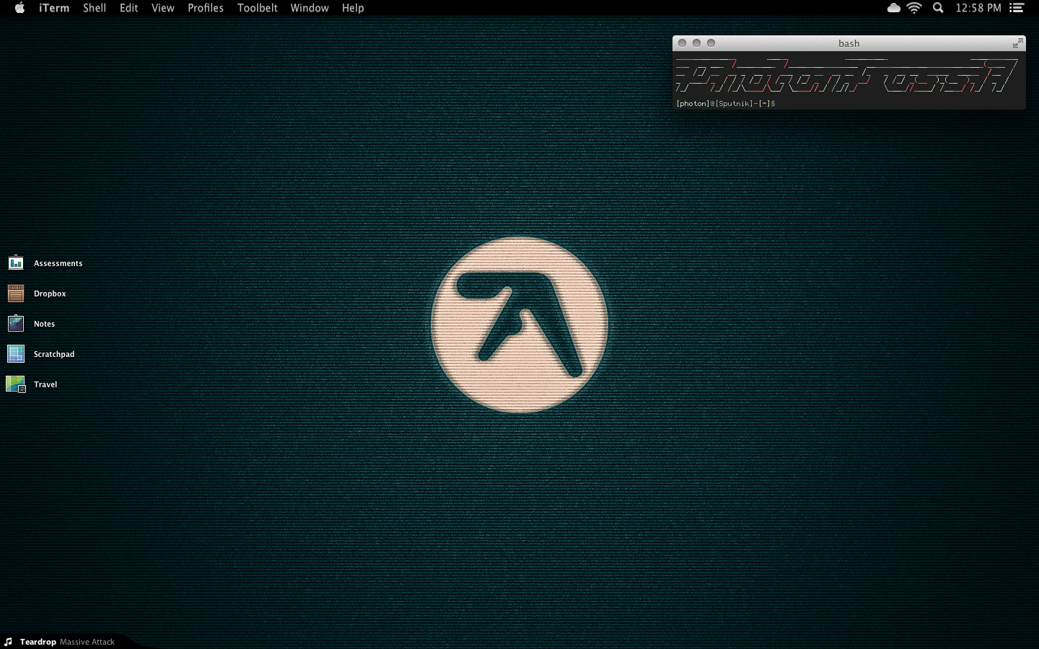Select the Notes label
Viewport: 1039px width, 649px height.
click(44, 324)
